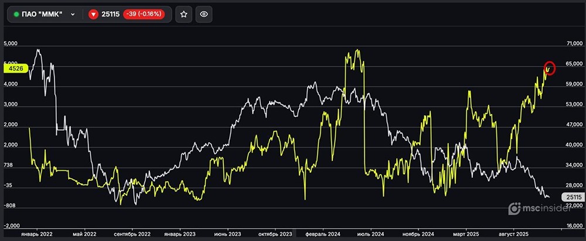The height and width of the screenshot is (241, 586).
Task: Click the -808 left axis label
Action: click(9, 205)
